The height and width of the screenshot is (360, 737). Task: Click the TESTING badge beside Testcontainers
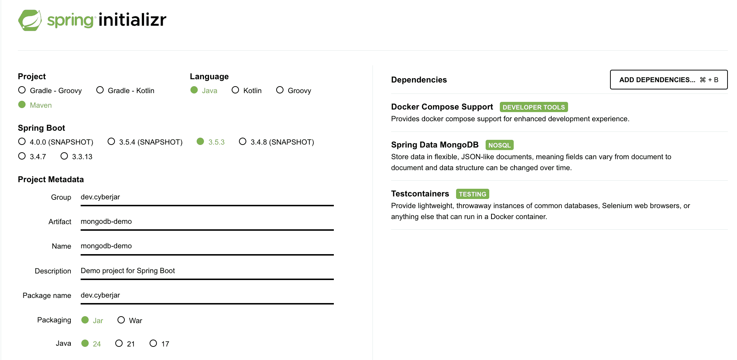pyautogui.click(x=472, y=194)
